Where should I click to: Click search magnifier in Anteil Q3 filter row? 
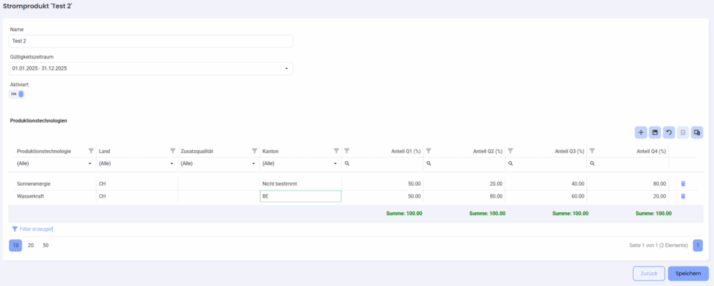pos(510,164)
